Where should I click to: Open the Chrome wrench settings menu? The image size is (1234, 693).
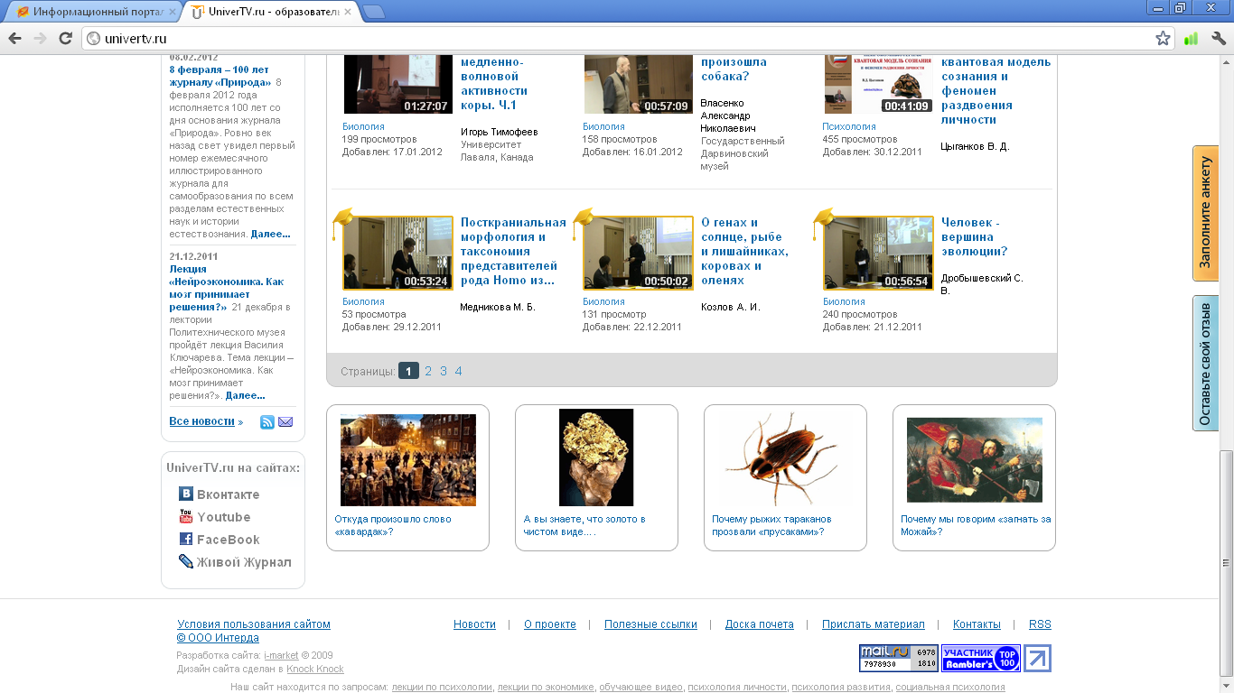(1218, 39)
